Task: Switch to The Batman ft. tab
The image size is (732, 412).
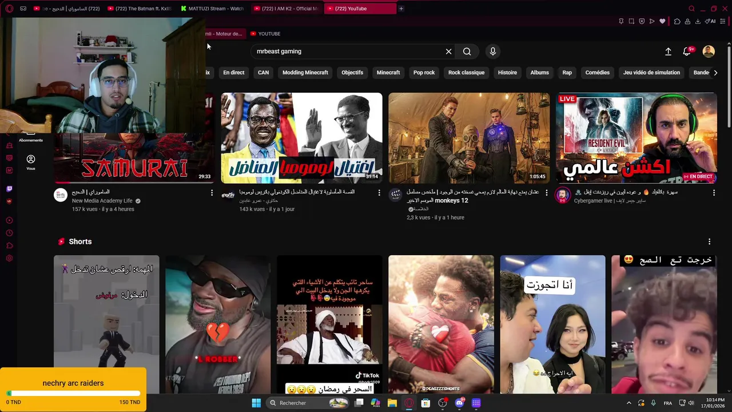Action: coord(140,9)
